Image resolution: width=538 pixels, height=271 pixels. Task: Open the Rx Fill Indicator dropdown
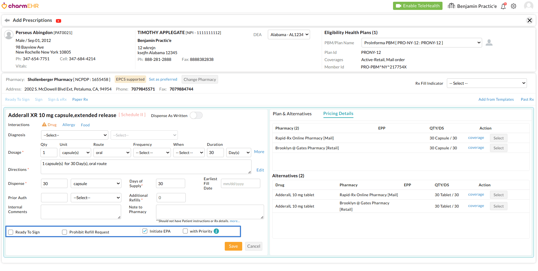(x=487, y=83)
